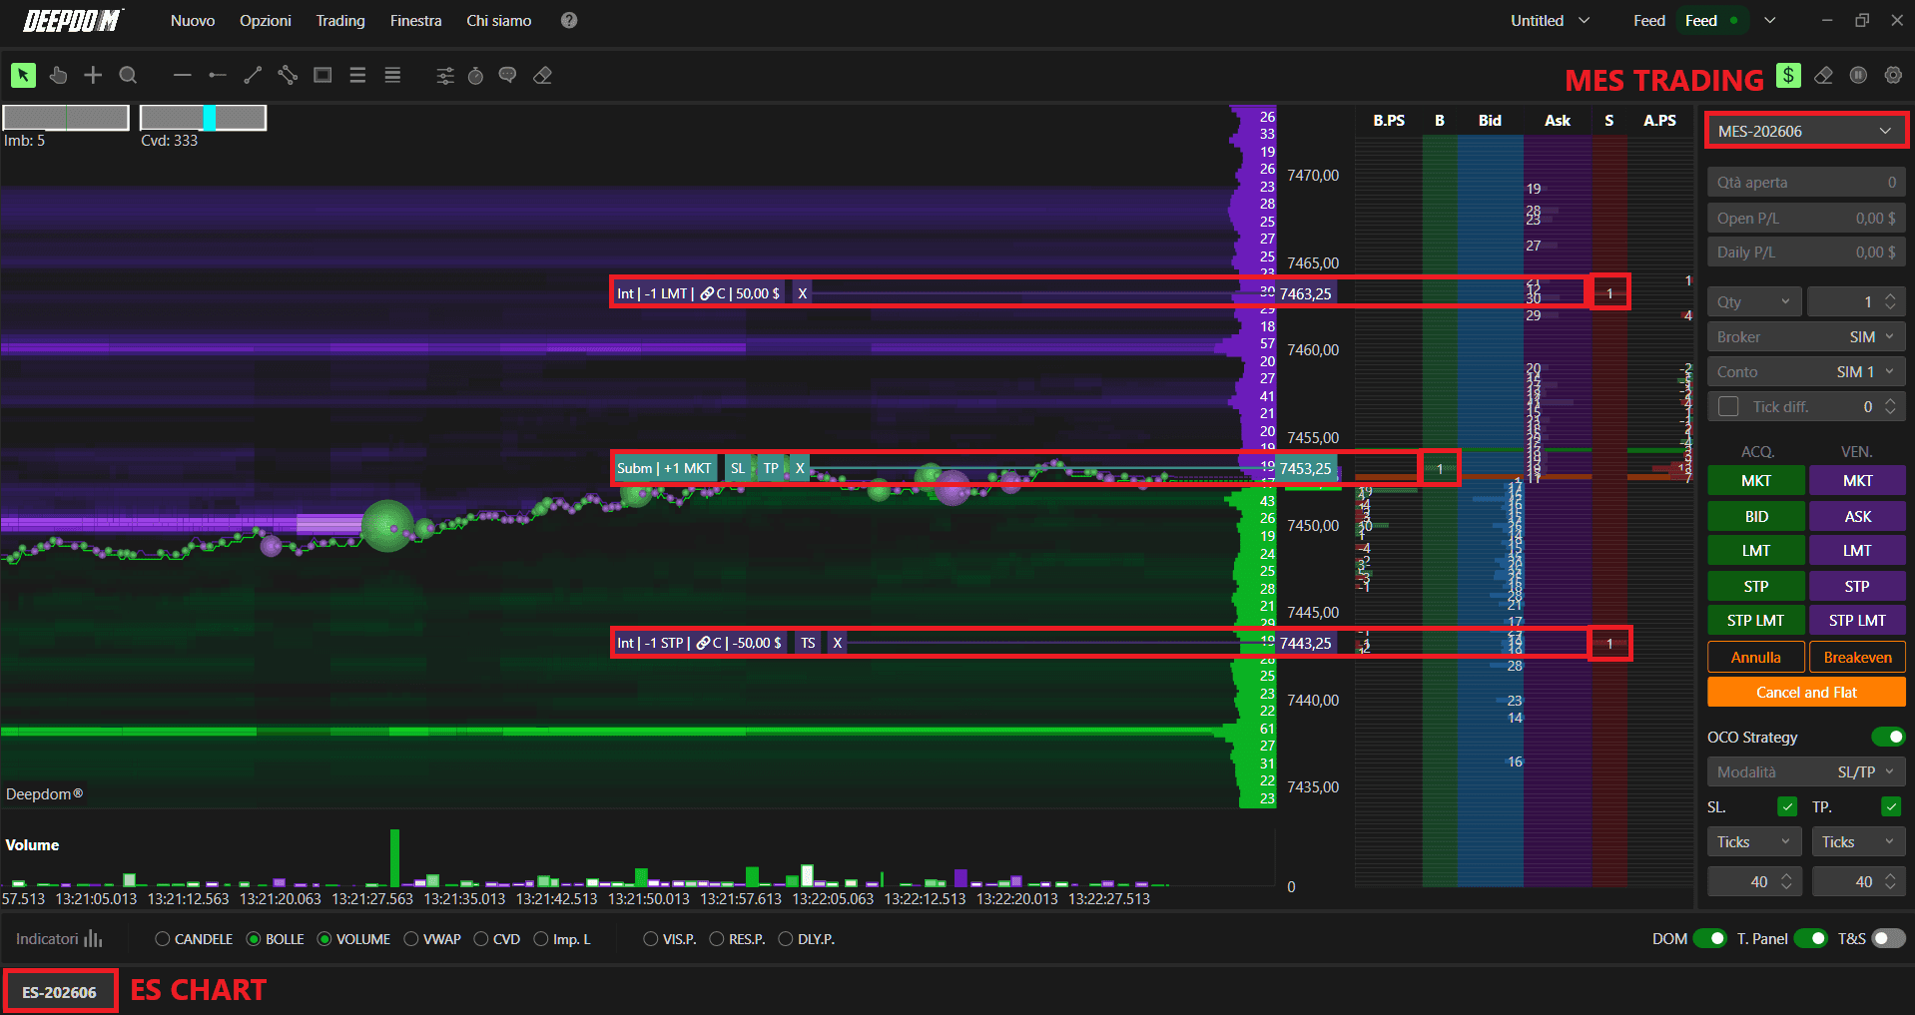Image resolution: width=1915 pixels, height=1015 pixels.
Task: Open the DOM settings gear
Action: (x=1893, y=75)
